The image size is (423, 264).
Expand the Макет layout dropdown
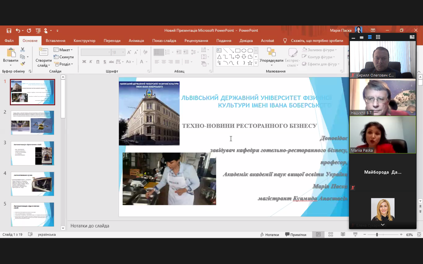pos(63,50)
